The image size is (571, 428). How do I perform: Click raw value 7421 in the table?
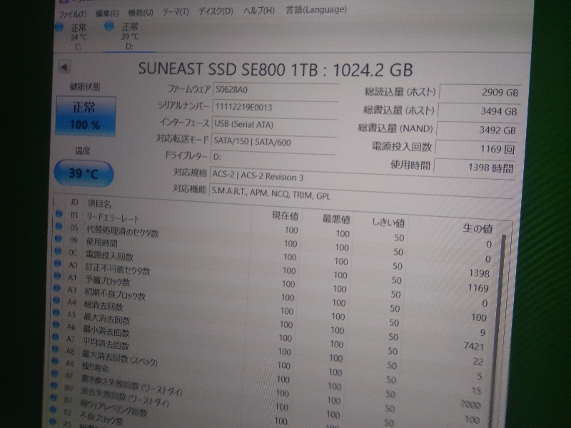click(474, 346)
